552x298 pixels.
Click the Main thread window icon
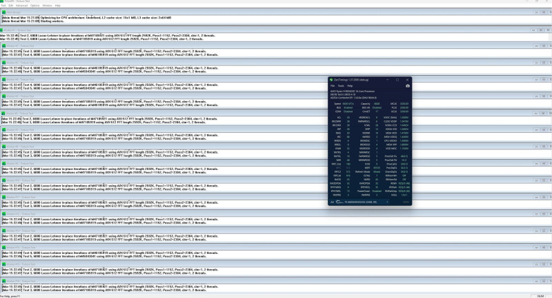[4, 12]
